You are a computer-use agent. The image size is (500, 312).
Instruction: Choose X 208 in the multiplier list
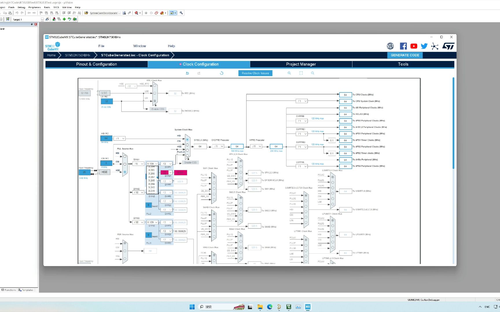point(152,181)
